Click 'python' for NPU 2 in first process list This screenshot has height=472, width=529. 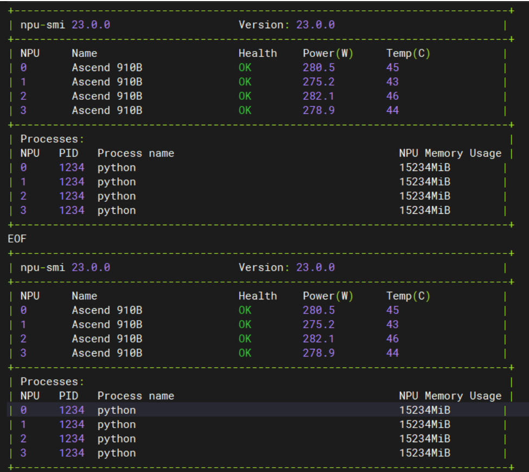[x=117, y=196]
